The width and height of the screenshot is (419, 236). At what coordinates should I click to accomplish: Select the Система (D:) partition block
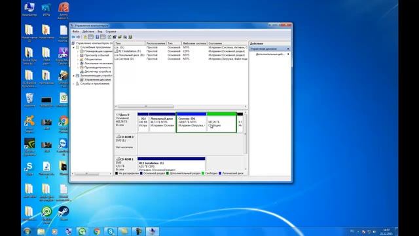pyautogui.click(x=191, y=123)
